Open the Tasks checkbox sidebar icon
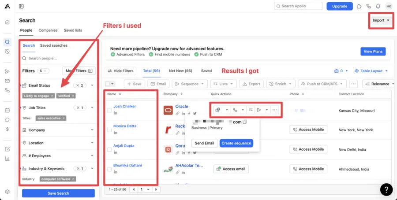397x200 pixels. coord(7,149)
